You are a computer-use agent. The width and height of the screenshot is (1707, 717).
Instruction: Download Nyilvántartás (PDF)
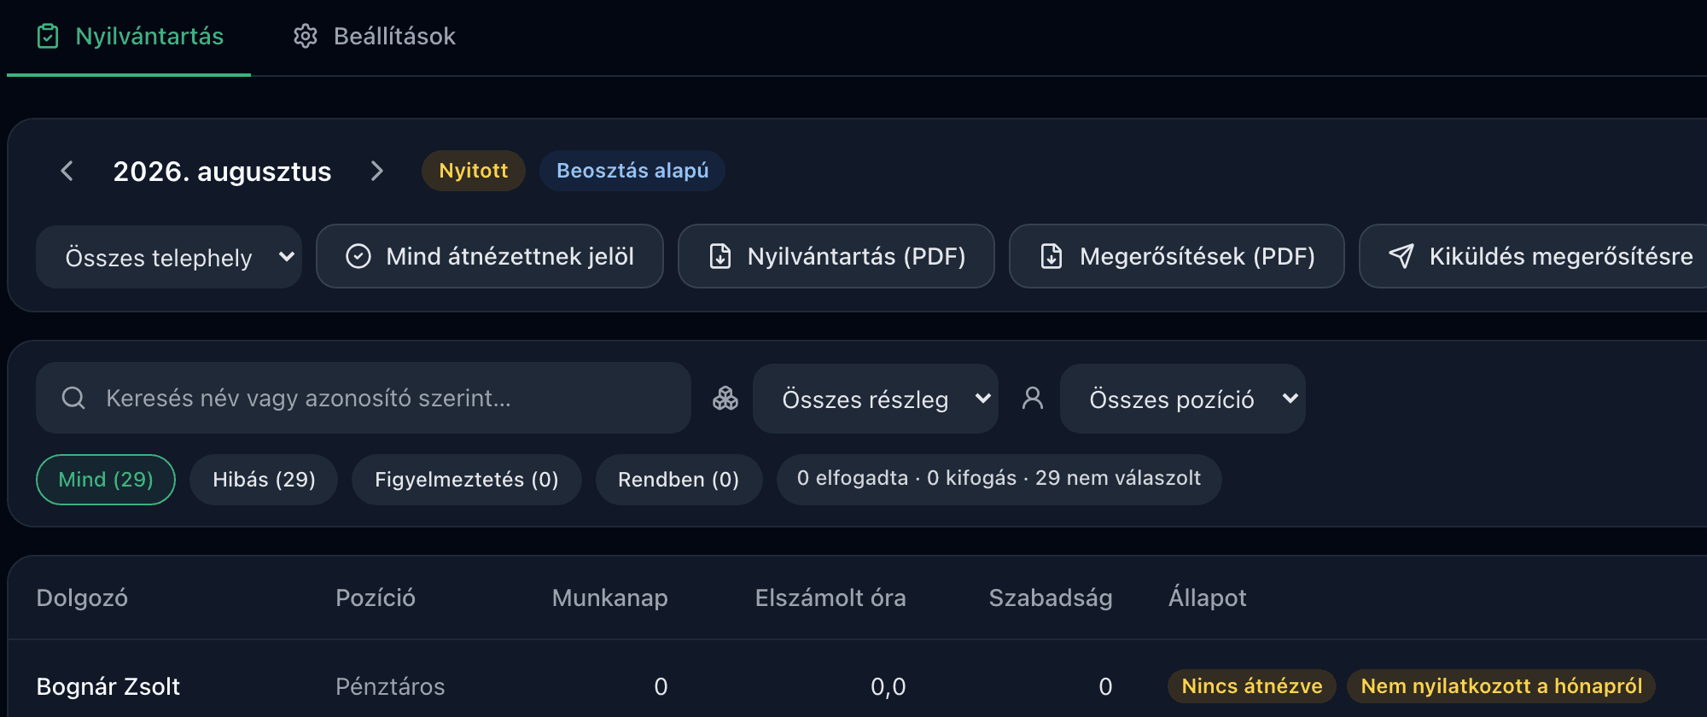[836, 256]
